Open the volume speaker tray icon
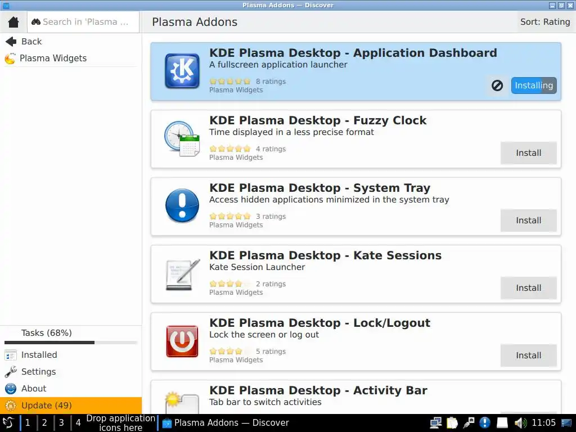This screenshot has width=576, height=432. (x=520, y=423)
